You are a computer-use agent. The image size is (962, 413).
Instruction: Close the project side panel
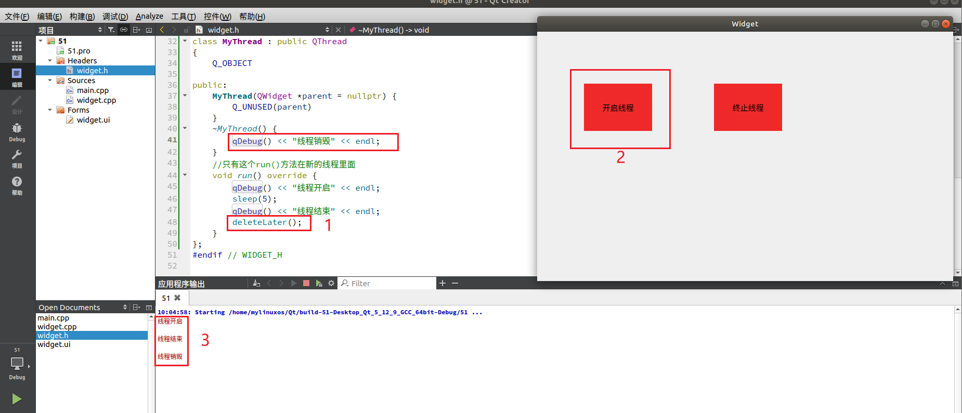(149, 30)
